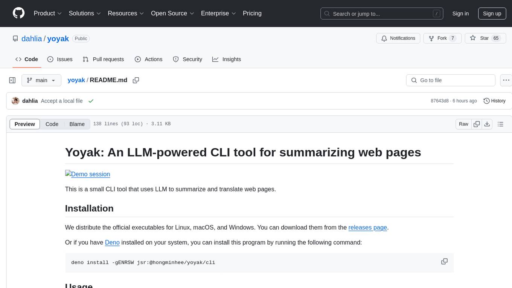Screen dimensions: 512x288
Task: Switch to the Pull requests tab
Action: click(x=103, y=59)
